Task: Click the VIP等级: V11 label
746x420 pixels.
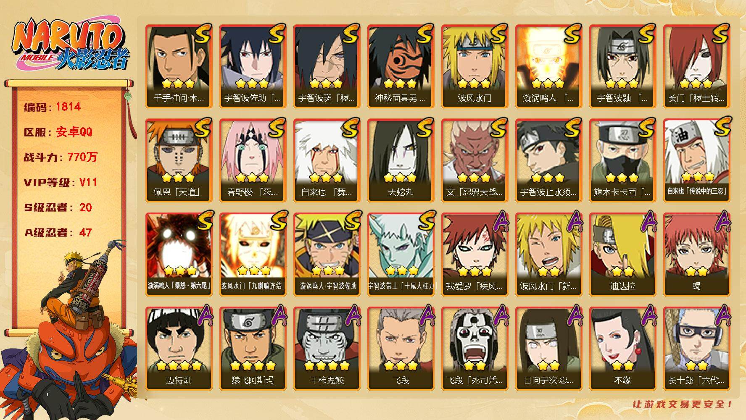Action: (x=61, y=182)
